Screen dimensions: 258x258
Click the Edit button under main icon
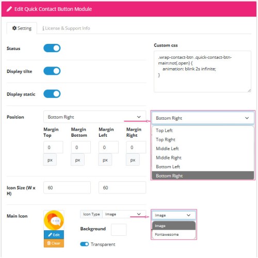tap(54, 235)
